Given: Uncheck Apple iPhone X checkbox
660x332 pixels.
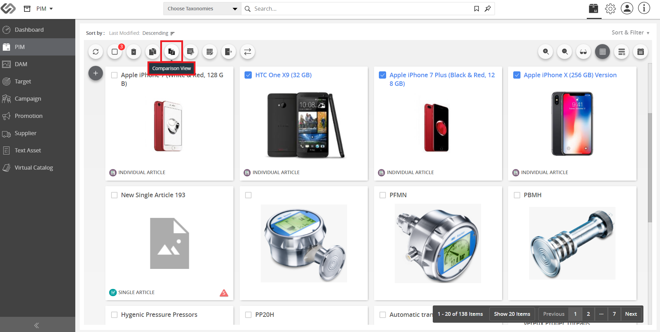Looking at the screenshot, I should (x=517, y=75).
